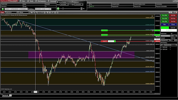Adjust the playback speed stepper

click(x=81, y=9)
